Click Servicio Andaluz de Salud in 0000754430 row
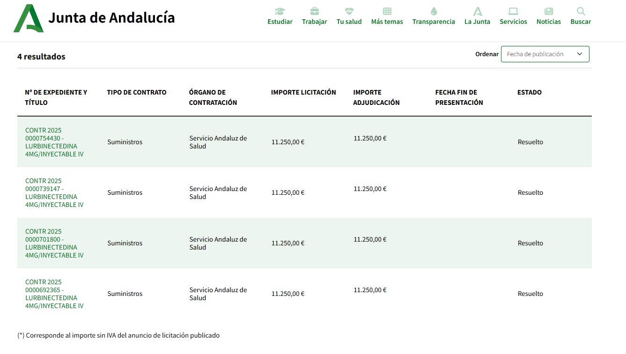This screenshot has height=354, width=626. tap(218, 142)
